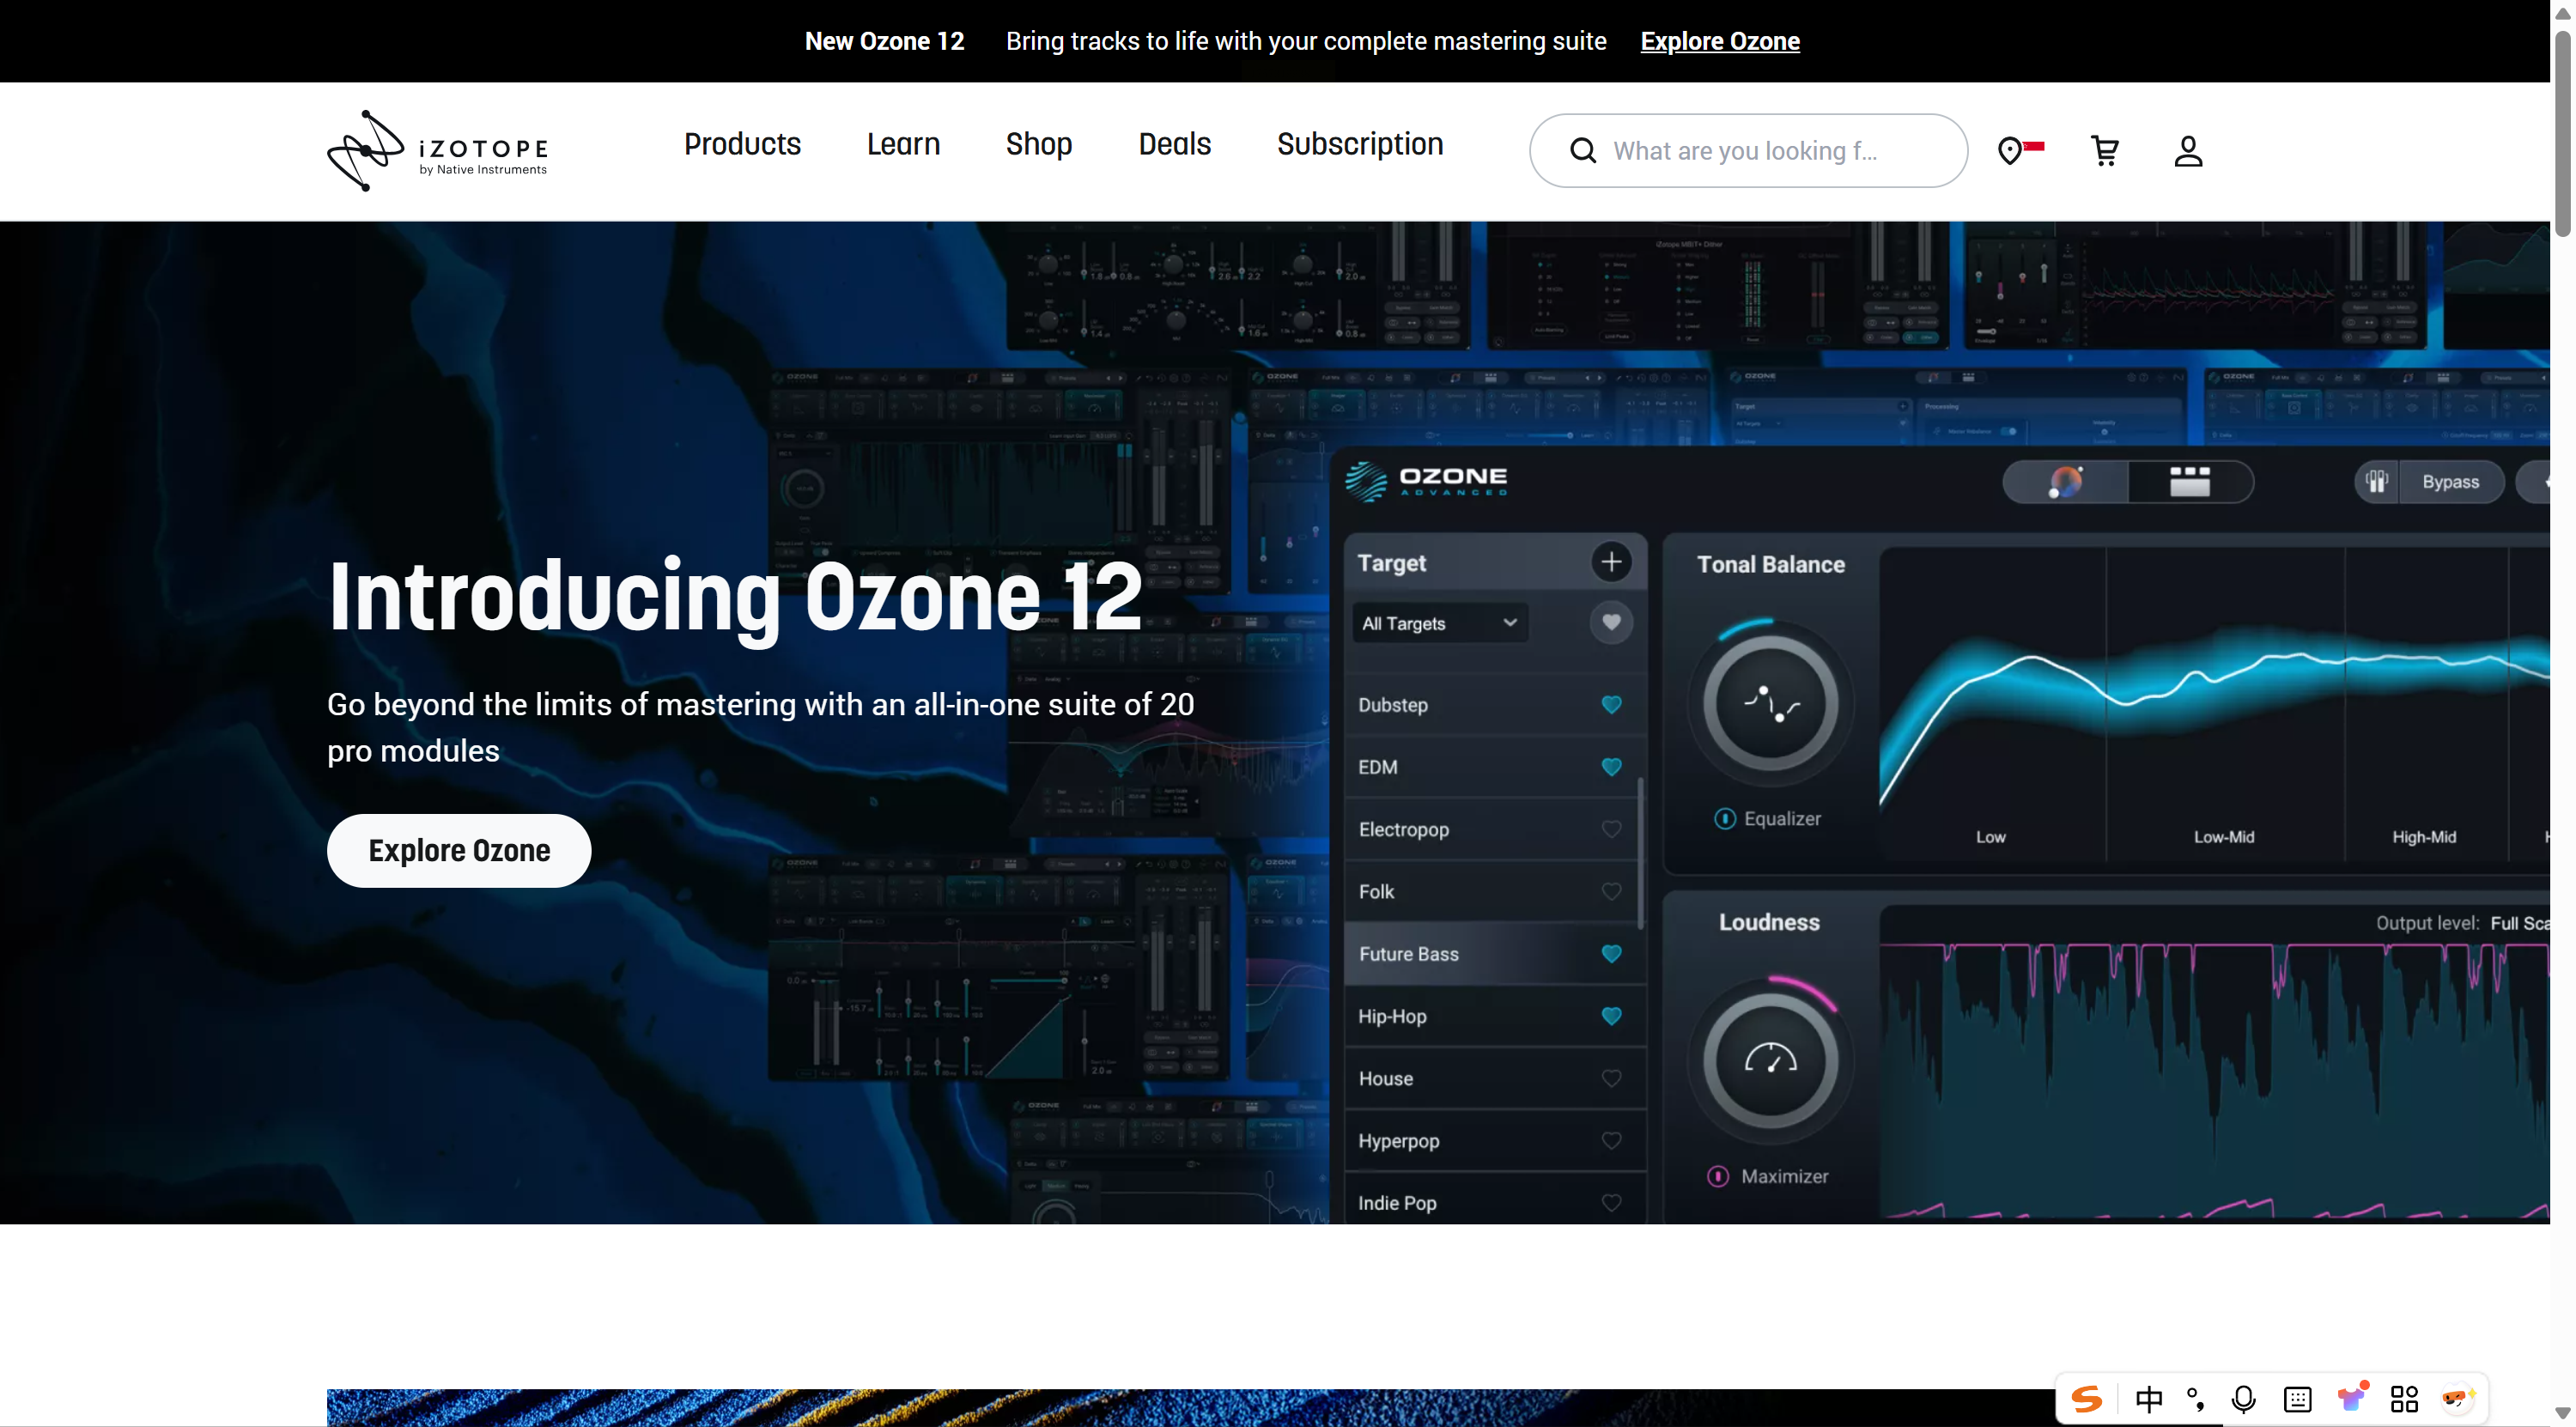Open the Subscription menu
Screen dimensions: 2576x1427
point(1360,144)
